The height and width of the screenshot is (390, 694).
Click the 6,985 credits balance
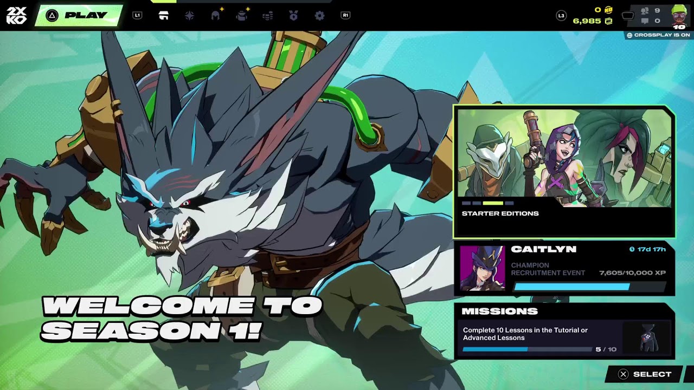(x=587, y=21)
